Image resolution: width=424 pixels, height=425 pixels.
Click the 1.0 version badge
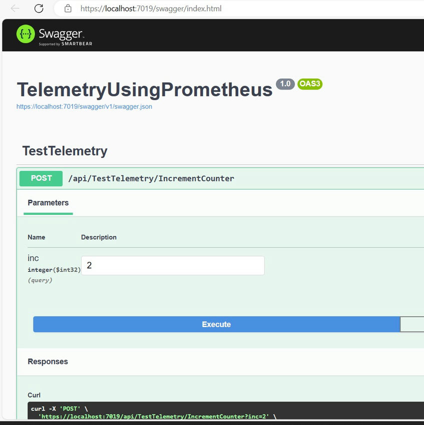pyautogui.click(x=285, y=84)
